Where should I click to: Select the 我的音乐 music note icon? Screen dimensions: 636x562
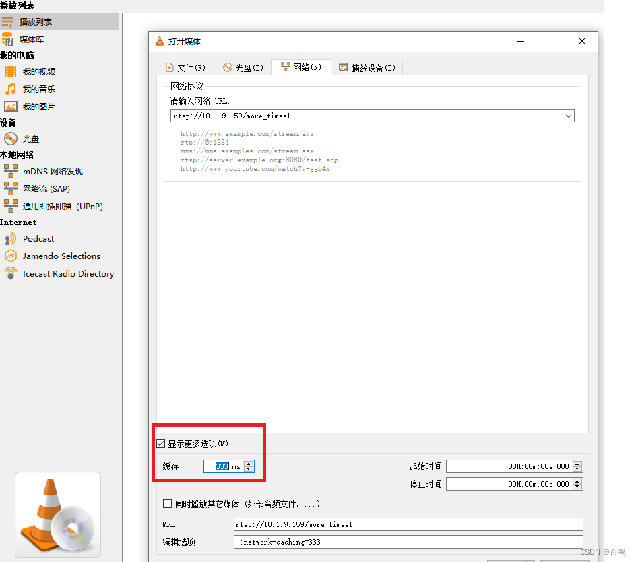[x=11, y=89]
